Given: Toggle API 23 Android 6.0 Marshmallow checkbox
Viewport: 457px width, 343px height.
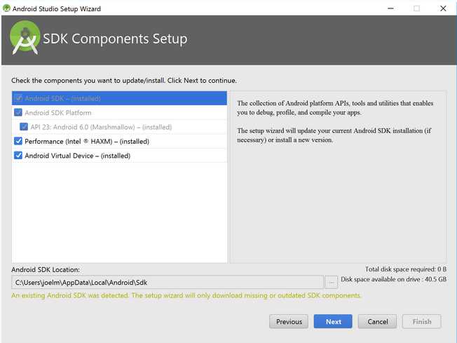Looking at the screenshot, I should click(24, 127).
